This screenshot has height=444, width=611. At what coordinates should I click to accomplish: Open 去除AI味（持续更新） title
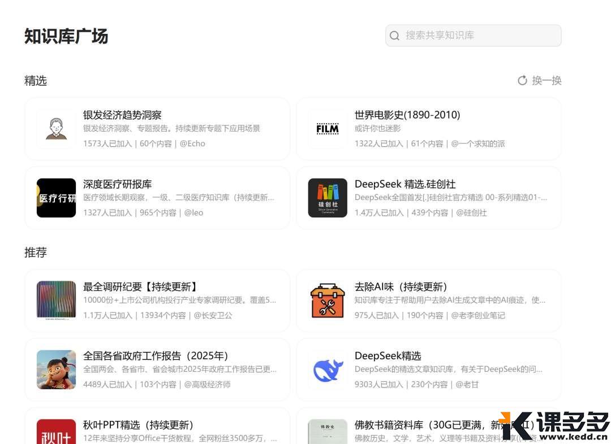pyautogui.click(x=401, y=287)
